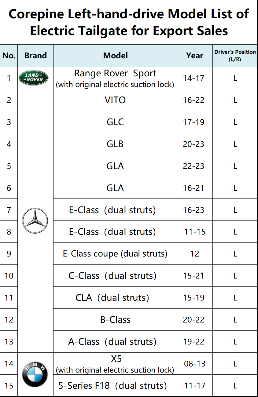Select the A-Class (dual struts) cell

115,342
